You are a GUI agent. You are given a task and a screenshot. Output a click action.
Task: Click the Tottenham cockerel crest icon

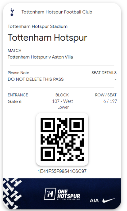pyautogui.click(x=12, y=12)
